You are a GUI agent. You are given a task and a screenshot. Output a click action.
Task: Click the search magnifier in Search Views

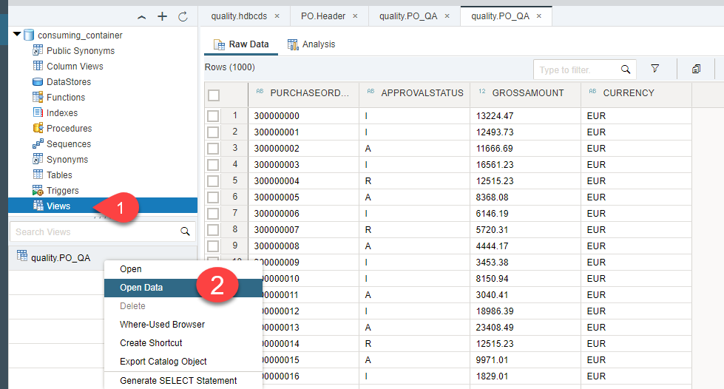point(185,231)
